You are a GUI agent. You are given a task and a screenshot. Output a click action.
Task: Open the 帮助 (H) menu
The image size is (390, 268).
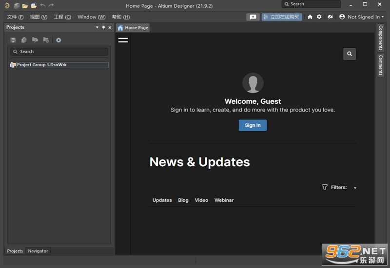pyautogui.click(x=120, y=17)
